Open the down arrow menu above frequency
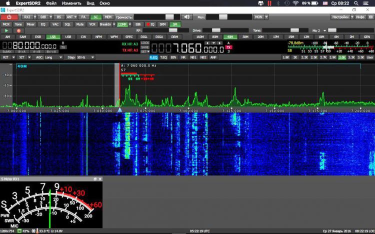This screenshot has height=234, width=375. [213, 43]
